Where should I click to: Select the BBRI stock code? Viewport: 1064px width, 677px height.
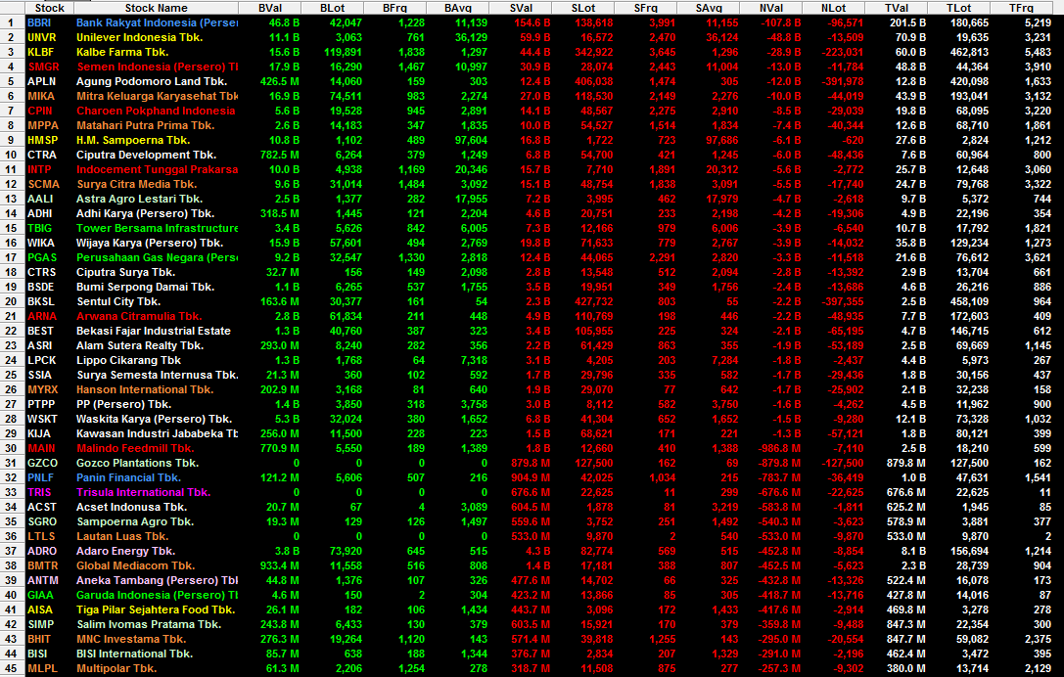pos(39,23)
